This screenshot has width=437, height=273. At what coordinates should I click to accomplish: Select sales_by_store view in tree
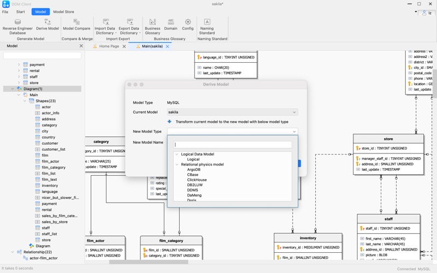coord(55,222)
